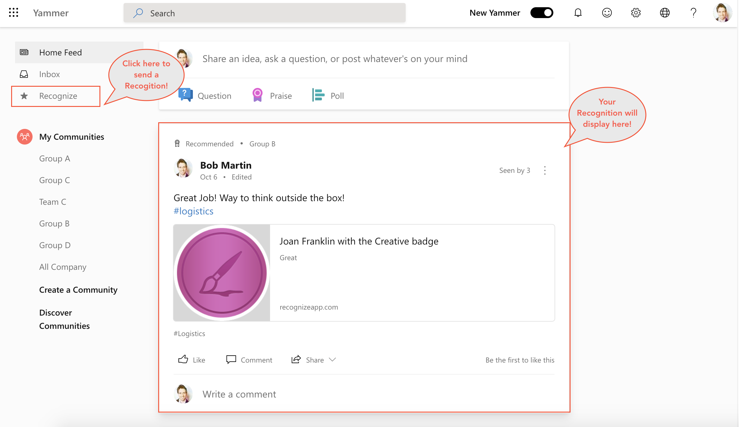The height and width of the screenshot is (427, 739).
Task: Open the Inbox menu item
Action: pyautogui.click(x=50, y=74)
